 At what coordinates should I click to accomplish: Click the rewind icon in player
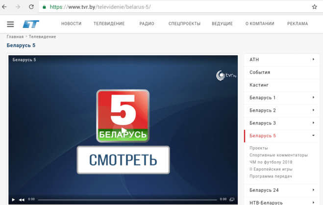coord(22,200)
